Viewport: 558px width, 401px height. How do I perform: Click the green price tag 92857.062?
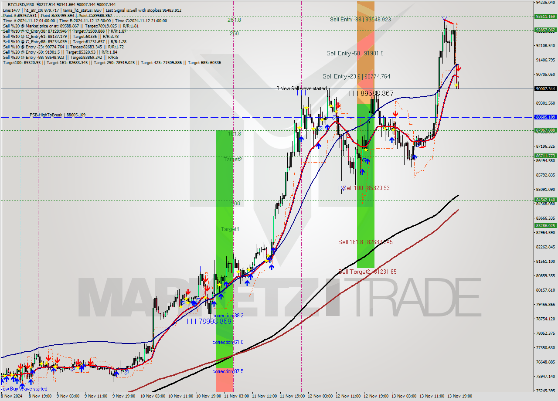pyautogui.click(x=545, y=30)
